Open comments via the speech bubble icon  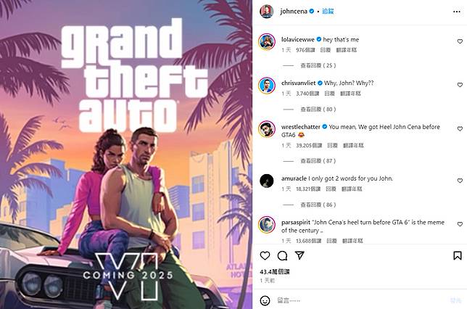click(x=282, y=255)
